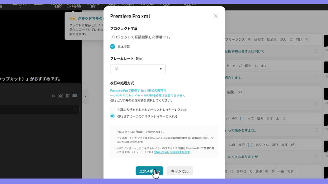Image resolution: width=328 pixels, height=184 pixels.
Task: Select the word chip 紹介
Action: pos(248,66)
